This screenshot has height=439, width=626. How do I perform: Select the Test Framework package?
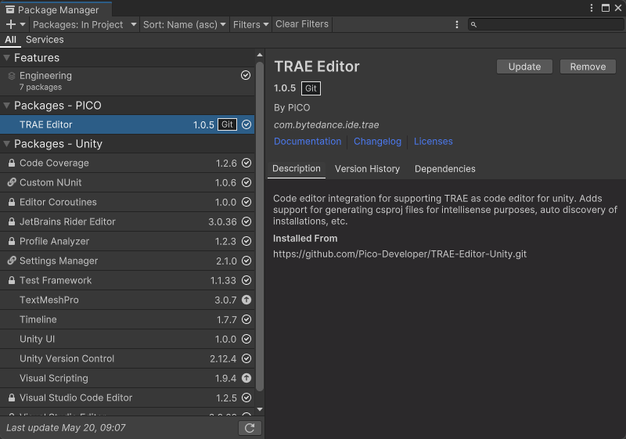pos(127,280)
